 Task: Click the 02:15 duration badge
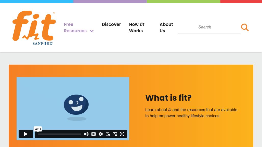coord(38,129)
